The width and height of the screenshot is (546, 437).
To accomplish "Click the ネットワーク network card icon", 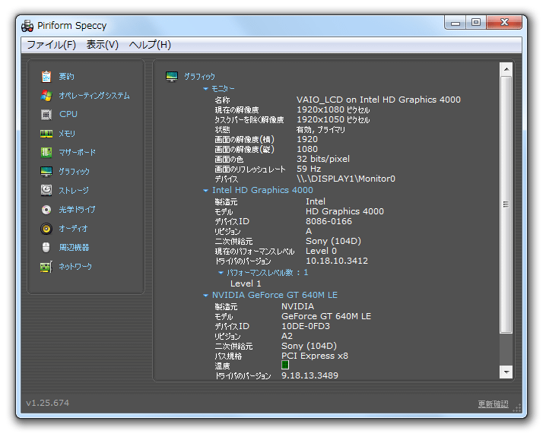I will pos(46,267).
